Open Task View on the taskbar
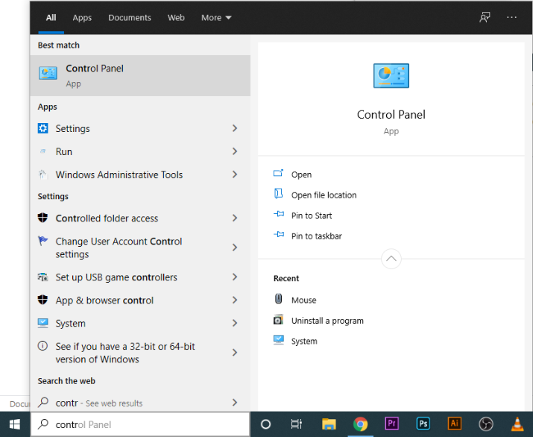This screenshot has height=437, width=533. point(297,424)
